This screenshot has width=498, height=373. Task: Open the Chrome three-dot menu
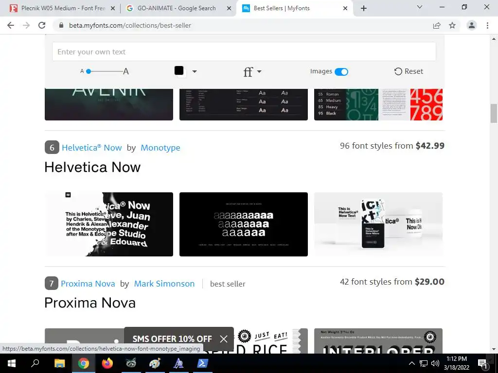click(487, 25)
